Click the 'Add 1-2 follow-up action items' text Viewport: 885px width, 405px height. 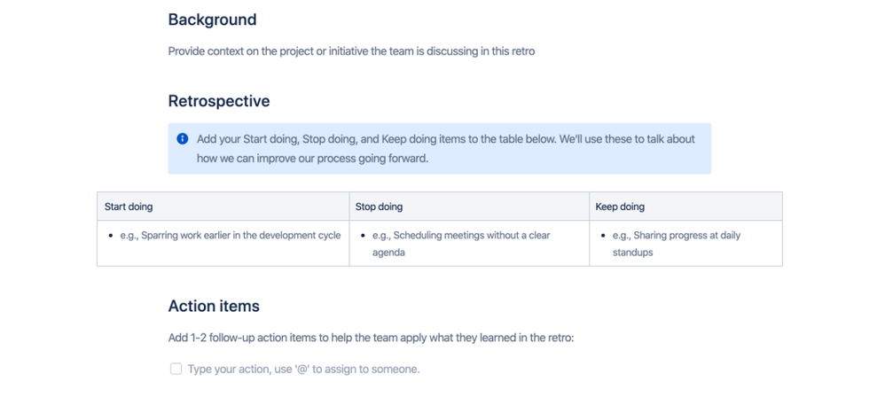[x=371, y=338]
